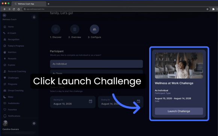This screenshot has height=136, width=218.
Task: Open calendar picker for Ending On date
Action: [x=138, y=101]
